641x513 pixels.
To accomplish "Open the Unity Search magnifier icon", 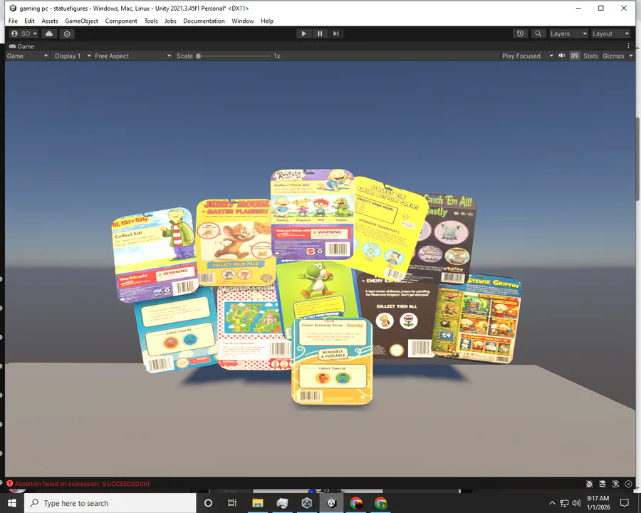I will (538, 33).
